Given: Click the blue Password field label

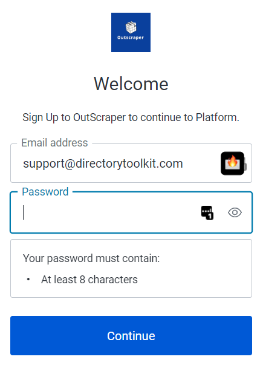Looking at the screenshot, I should (x=45, y=192).
